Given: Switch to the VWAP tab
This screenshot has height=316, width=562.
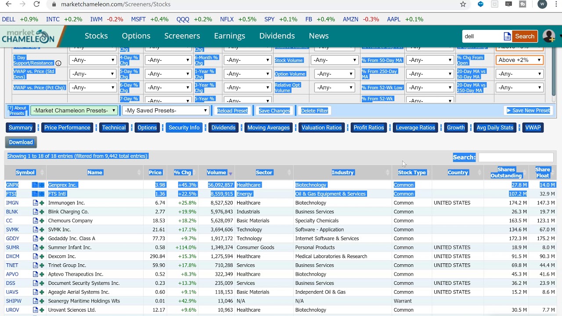Looking at the screenshot, I should (x=533, y=128).
